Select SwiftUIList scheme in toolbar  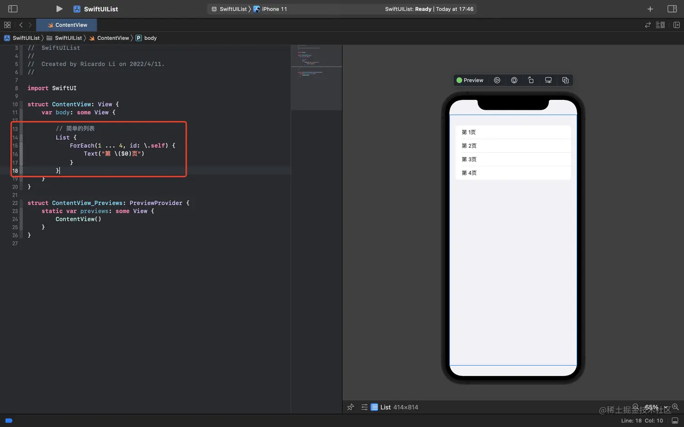229,9
